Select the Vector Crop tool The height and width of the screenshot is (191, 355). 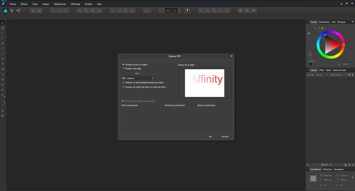tap(3, 74)
